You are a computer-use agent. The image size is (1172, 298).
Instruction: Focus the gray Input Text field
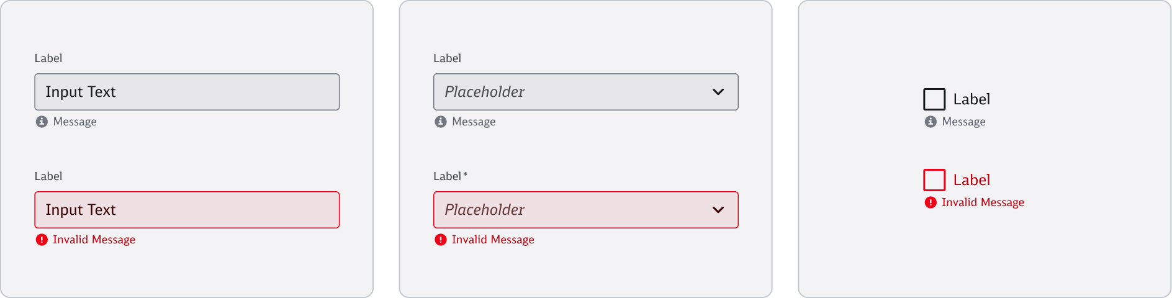click(x=186, y=92)
